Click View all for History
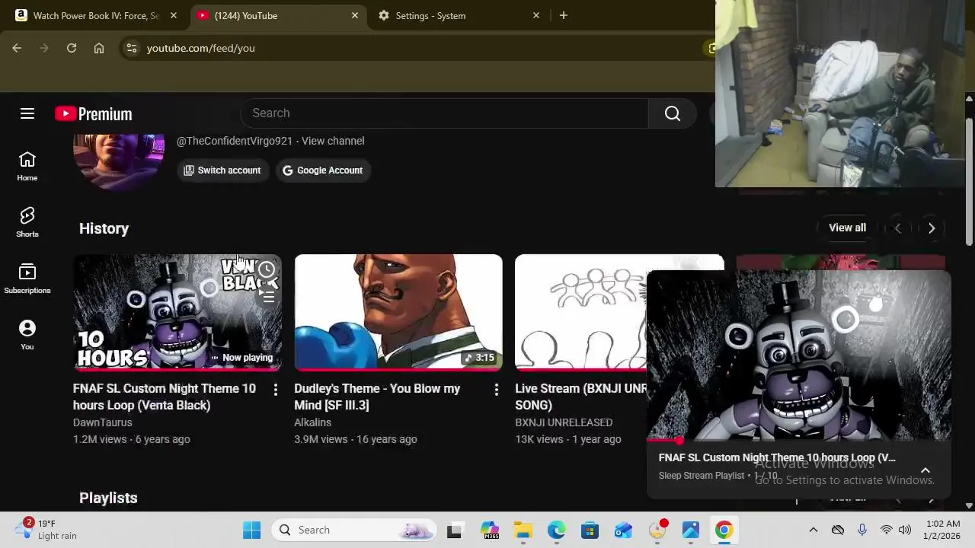The width and height of the screenshot is (975, 548). pos(847,228)
